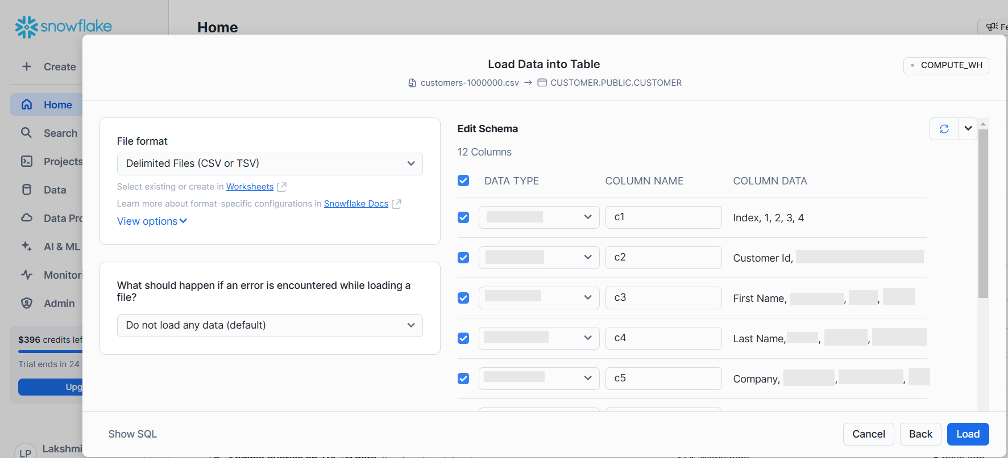1008x458 pixels.
Task: Open the Create menu in sidebar
Action: [x=50, y=66]
